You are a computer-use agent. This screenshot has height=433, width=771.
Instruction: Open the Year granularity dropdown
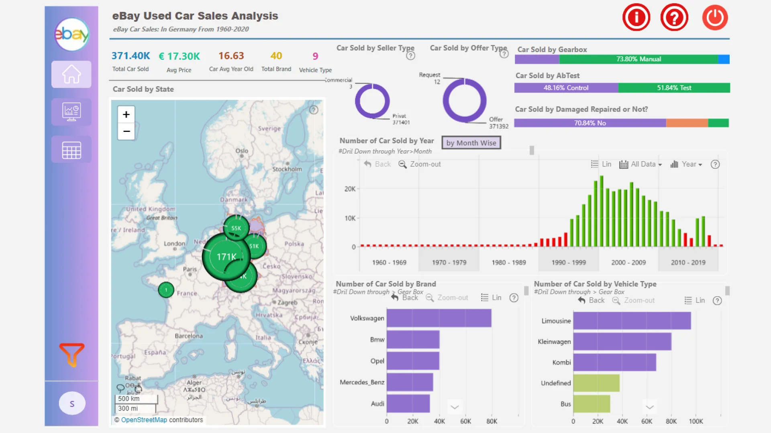tap(686, 164)
